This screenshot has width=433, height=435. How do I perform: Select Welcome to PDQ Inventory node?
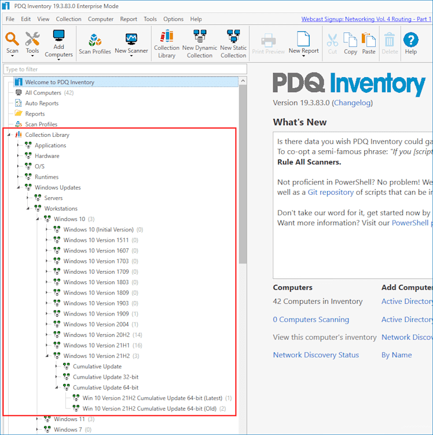click(60, 82)
